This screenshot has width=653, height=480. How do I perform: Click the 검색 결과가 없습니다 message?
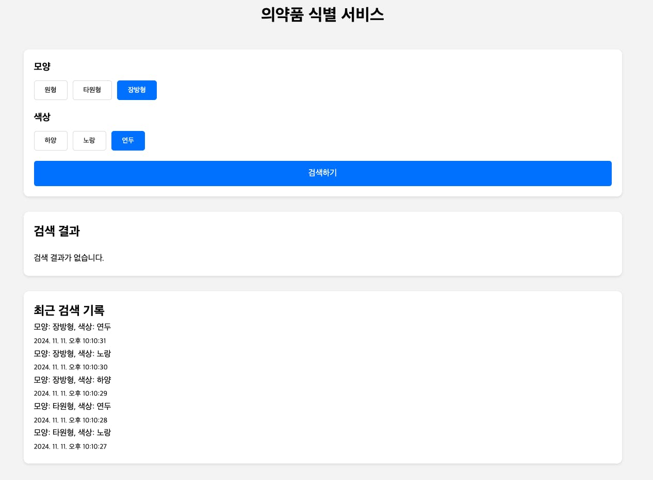tap(69, 258)
